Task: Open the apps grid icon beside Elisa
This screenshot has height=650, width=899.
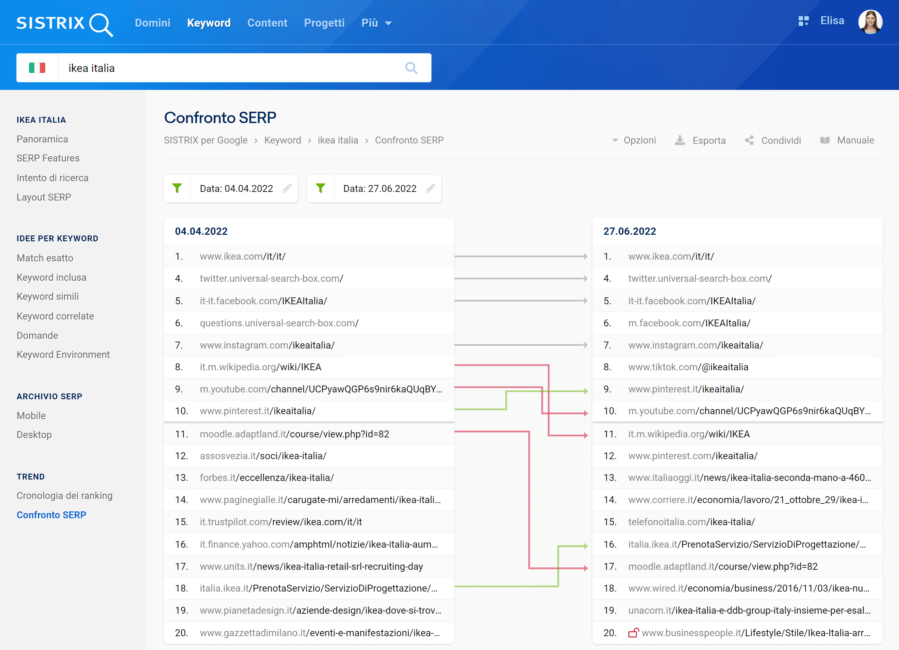Action: [x=804, y=21]
